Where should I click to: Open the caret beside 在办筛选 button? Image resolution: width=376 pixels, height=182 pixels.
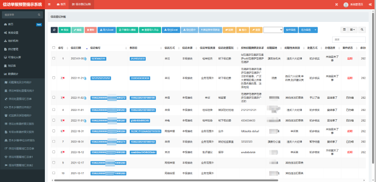(316, 30)
